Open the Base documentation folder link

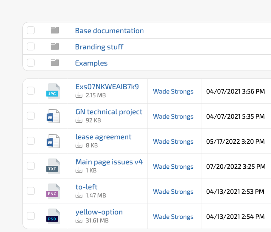109,31
